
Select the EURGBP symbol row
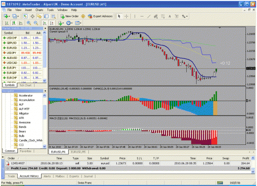23,73
